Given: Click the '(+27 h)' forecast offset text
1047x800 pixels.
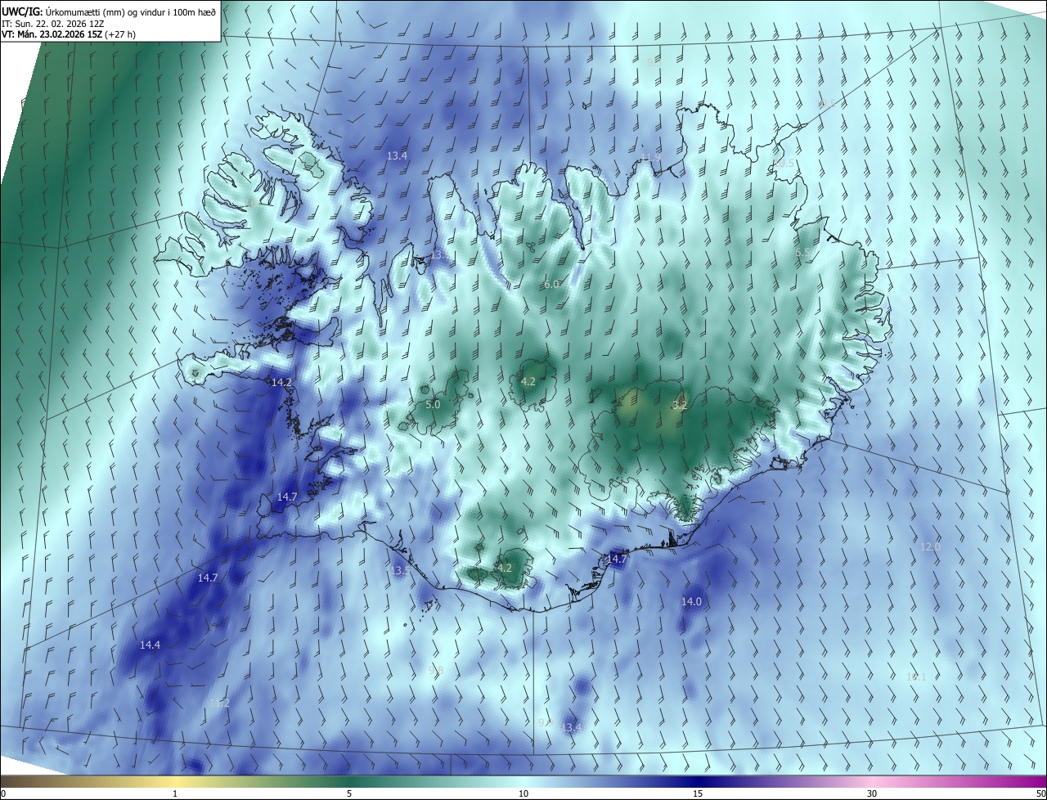Looking at the screenshot, I should [121, 34].
